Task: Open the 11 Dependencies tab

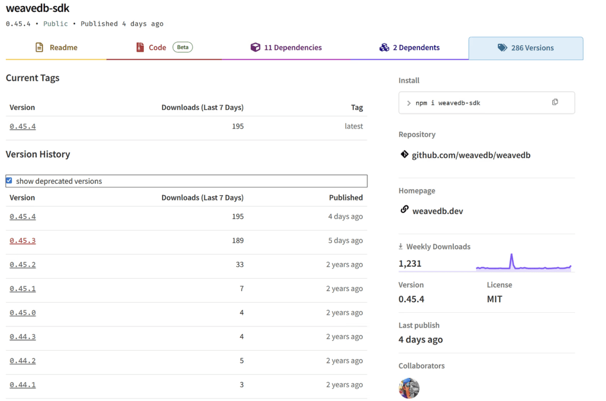Action: (286, 48)
